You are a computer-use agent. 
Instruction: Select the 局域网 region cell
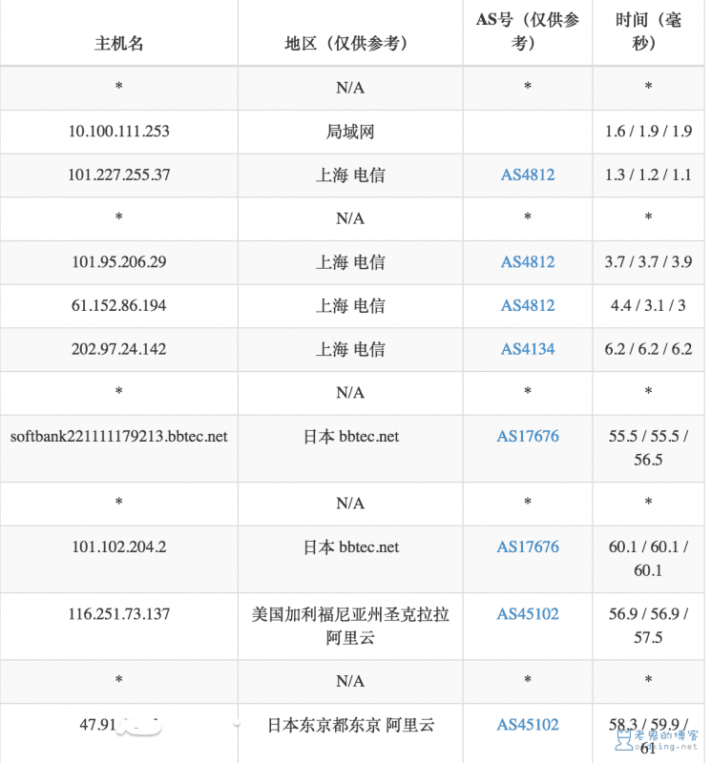click(x=349, y=132)
